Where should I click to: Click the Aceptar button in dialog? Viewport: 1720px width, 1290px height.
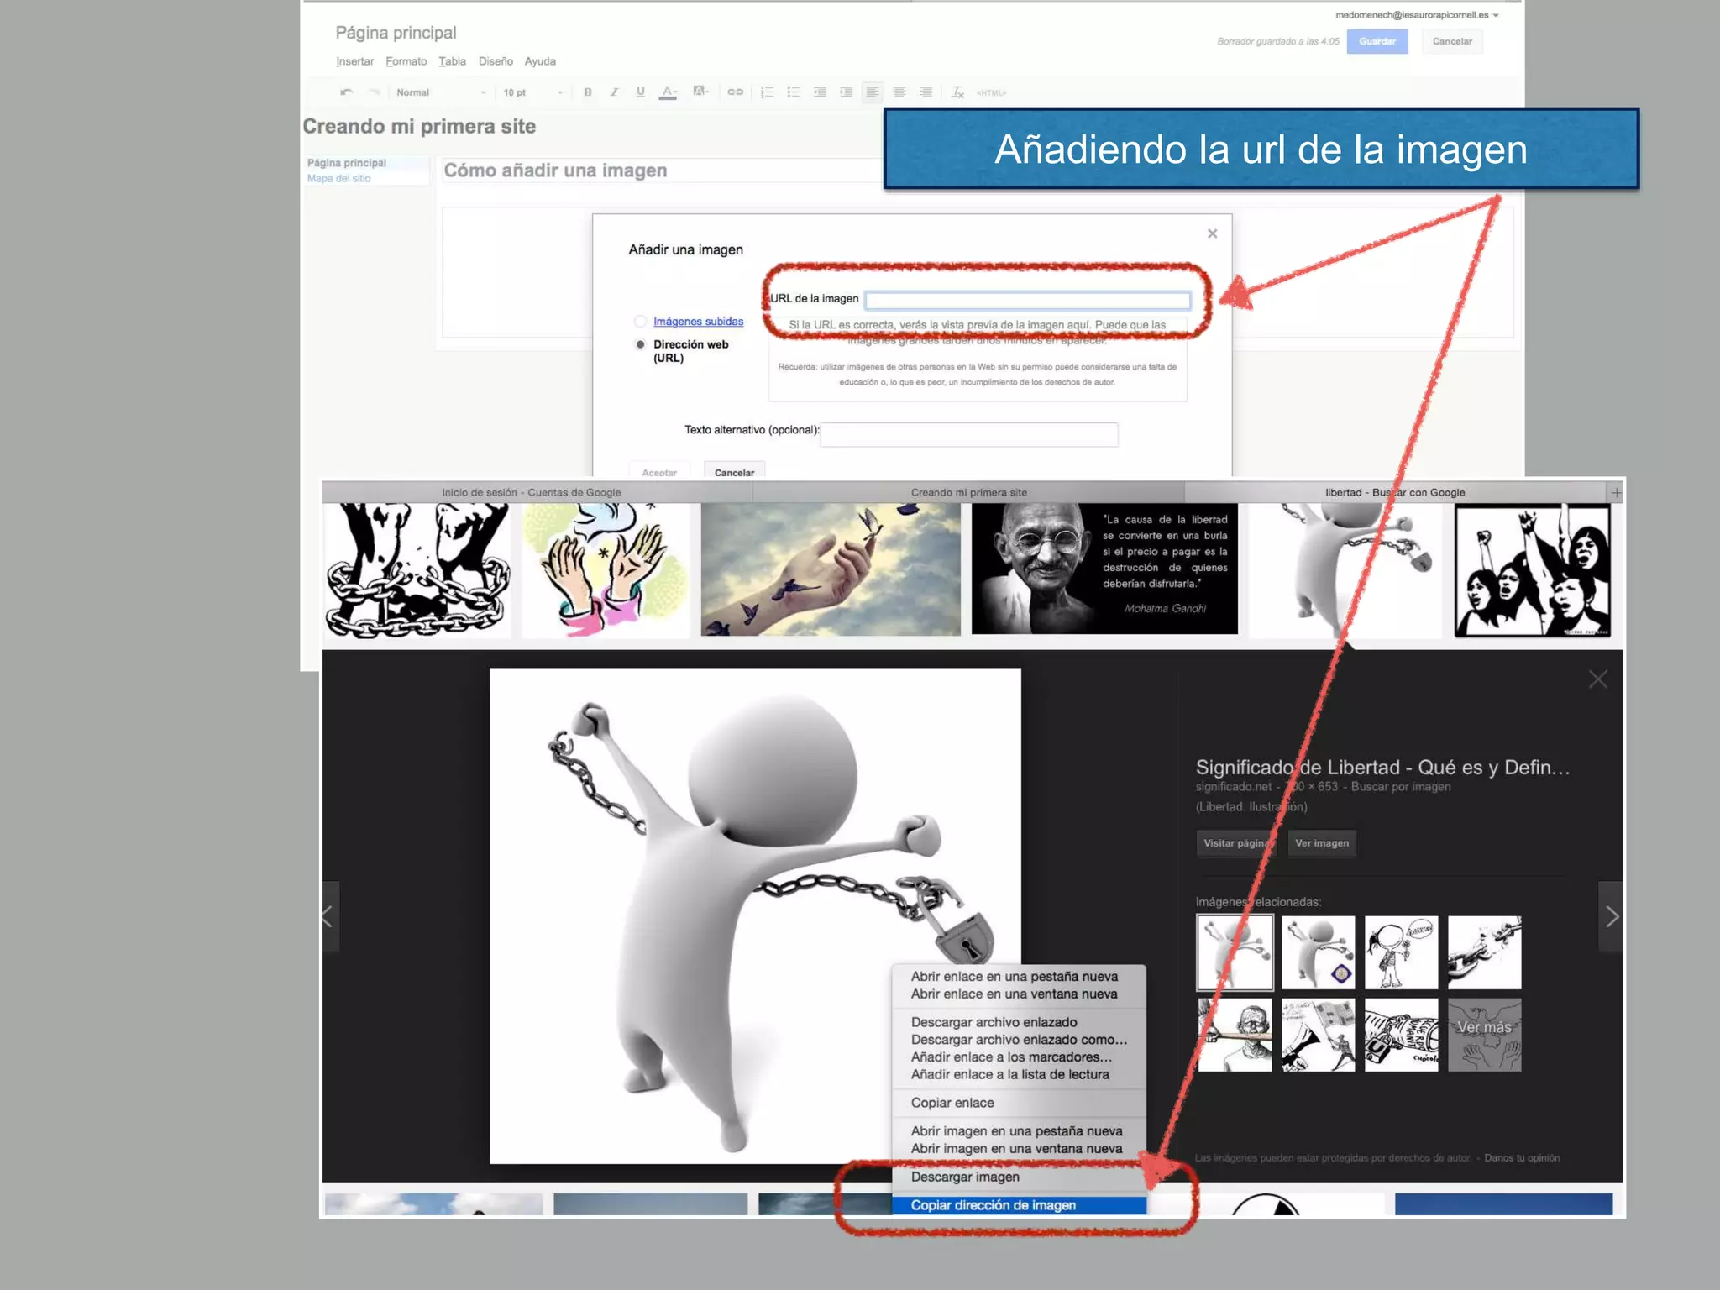pyautogui.click(x=659, y=472)
